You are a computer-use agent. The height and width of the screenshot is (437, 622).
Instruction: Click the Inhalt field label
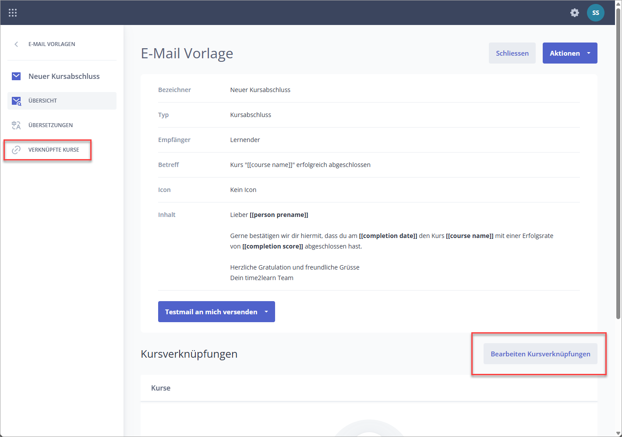[x=166, y=215]
